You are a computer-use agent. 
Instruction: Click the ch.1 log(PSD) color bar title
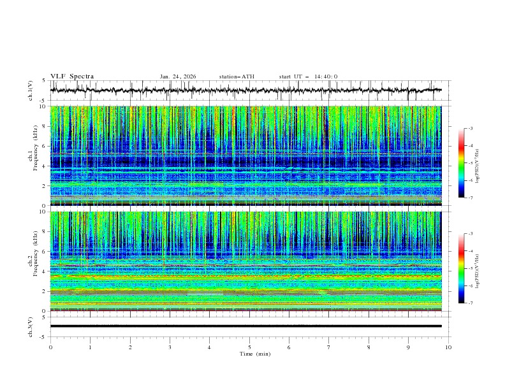click(478, 166)
